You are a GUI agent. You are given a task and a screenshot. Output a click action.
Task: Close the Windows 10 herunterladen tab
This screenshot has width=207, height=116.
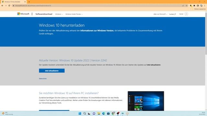[x=25, y=2]
